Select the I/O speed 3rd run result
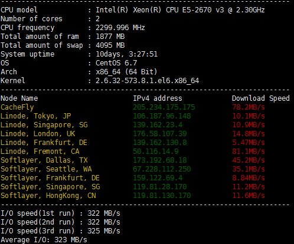Image resolution: width=294 pixels, height=244 pixels. (x=104, y=231)
